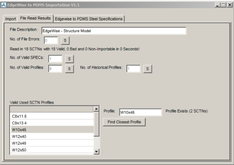Screen dimensions: 234x165
Task: Click the File Description text field
Action: pyautogui.click(x=114, y=31)
